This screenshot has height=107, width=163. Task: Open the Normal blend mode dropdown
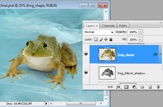pos(99,32)
